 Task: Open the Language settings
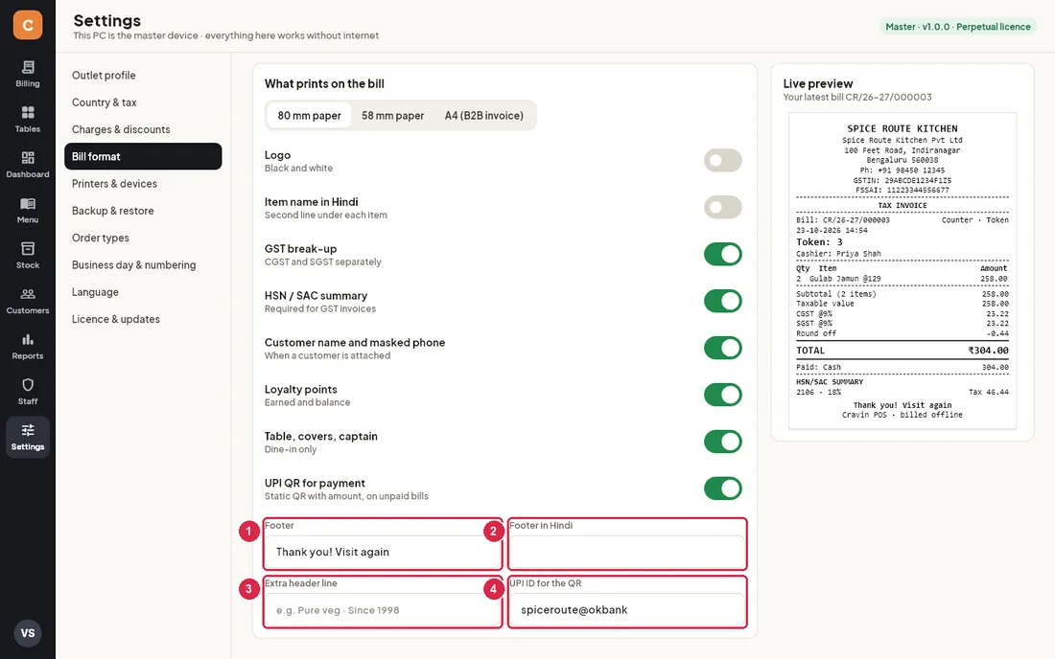point(143,292)
